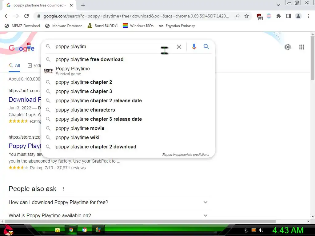Select suggestion poppy playtime characters
This screenshot has height=236, width=315.
coord(128,110)
